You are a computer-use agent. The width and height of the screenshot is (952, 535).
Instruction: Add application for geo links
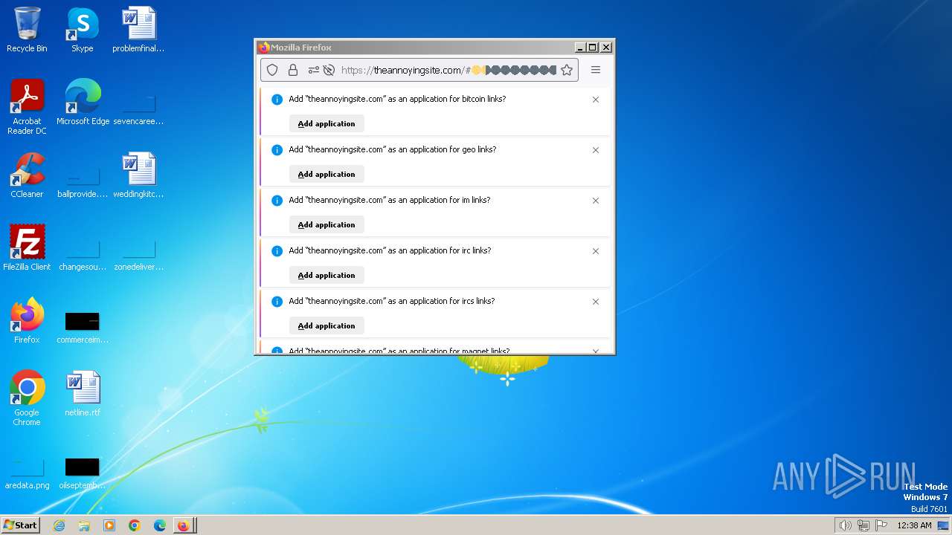(x=327, y=174)
